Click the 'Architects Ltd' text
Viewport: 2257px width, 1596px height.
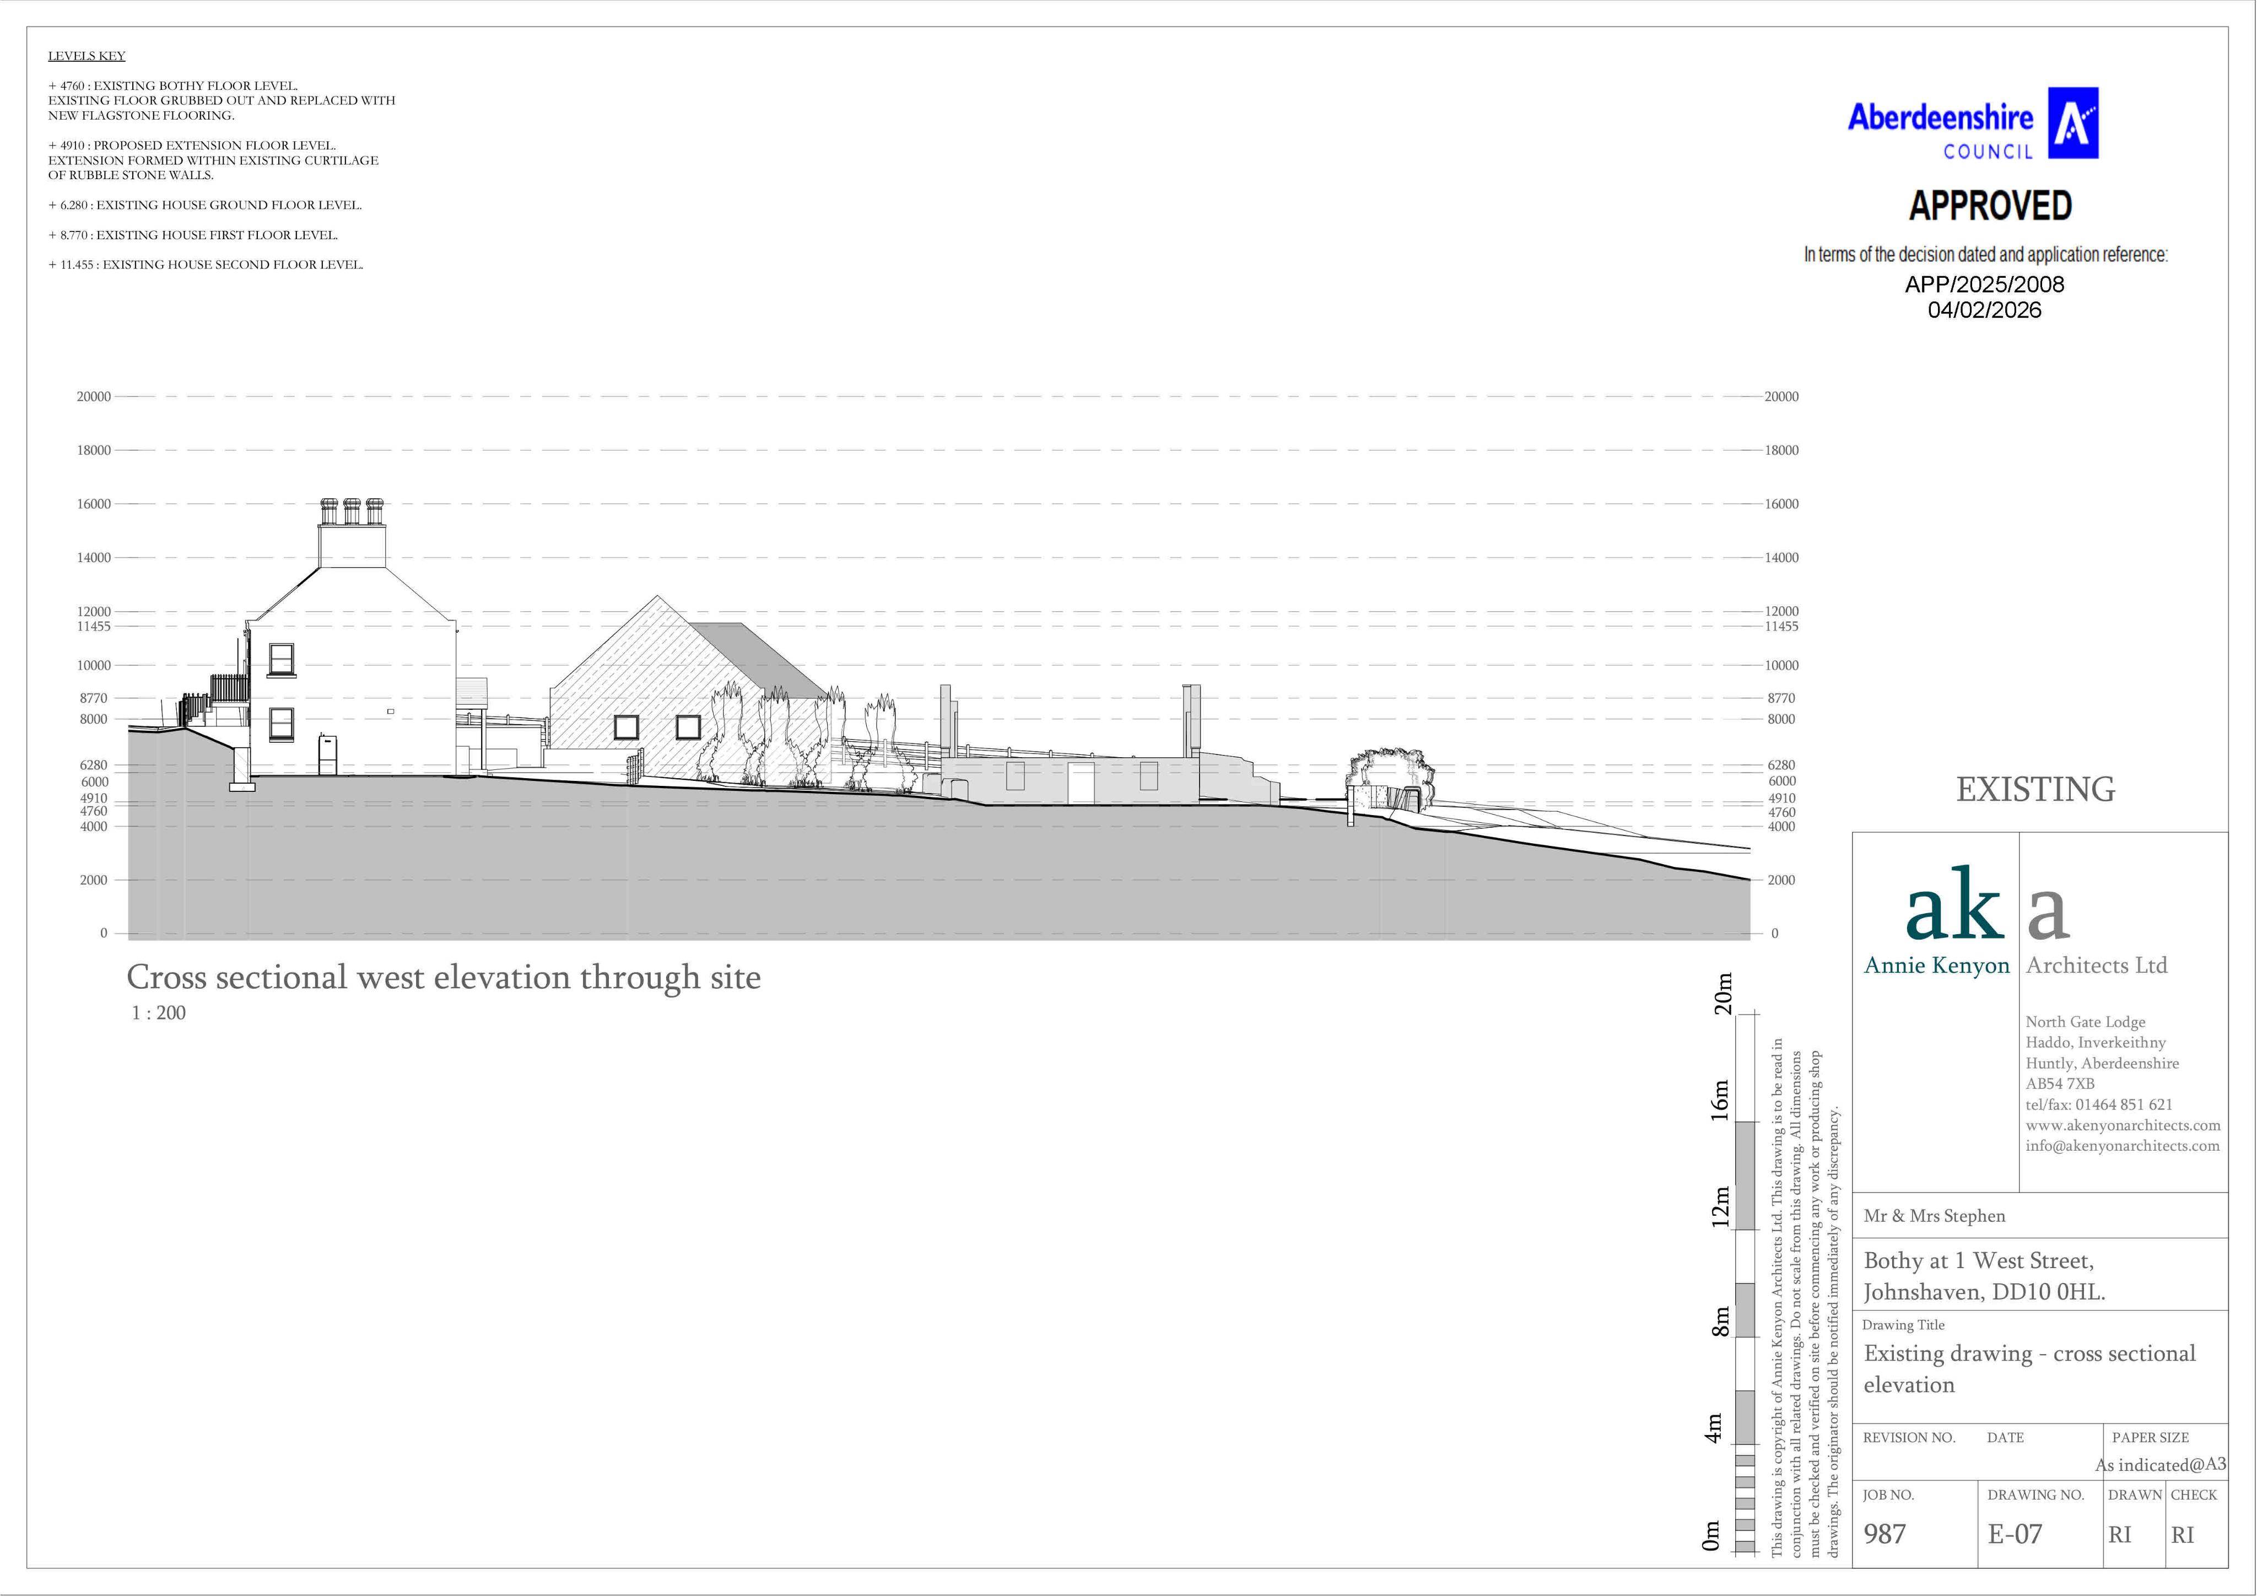tap(2096, 966)
